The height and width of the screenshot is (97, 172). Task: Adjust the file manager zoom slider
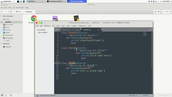[x=165, y=95]
